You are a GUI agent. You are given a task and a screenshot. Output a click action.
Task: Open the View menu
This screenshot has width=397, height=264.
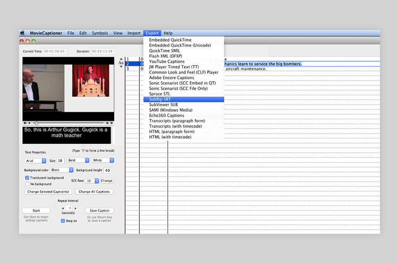coord(118,33)
